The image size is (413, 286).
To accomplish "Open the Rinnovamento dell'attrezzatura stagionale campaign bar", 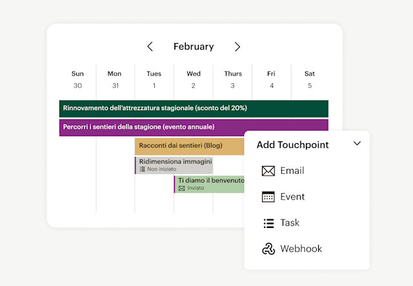I will pyautogui.click(x=194, y=108).
